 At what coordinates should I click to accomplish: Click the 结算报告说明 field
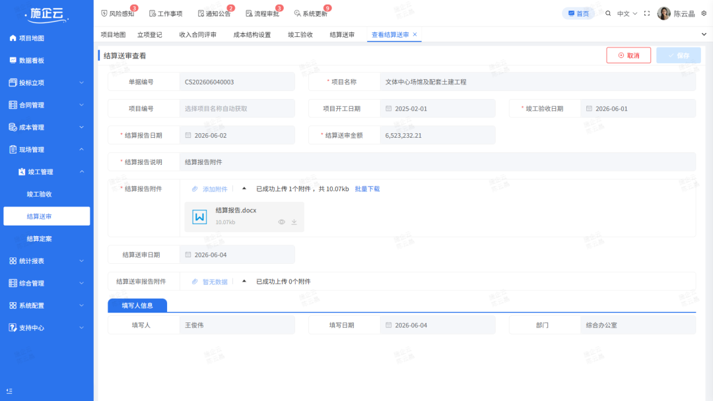(x=438, y=162)
